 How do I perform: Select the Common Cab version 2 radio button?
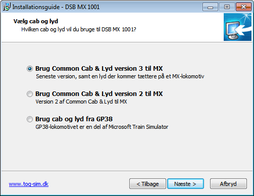pos(30,94)
